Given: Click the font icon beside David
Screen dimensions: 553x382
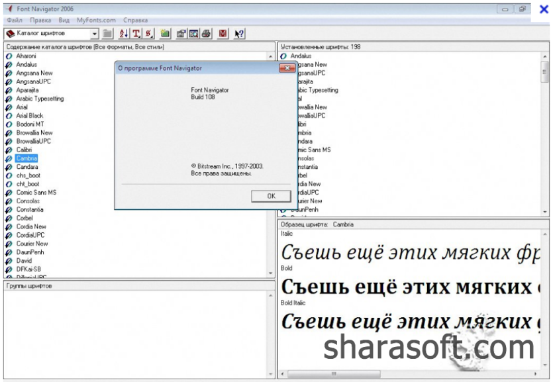Looking at the screenshot, I should point(9,261).
